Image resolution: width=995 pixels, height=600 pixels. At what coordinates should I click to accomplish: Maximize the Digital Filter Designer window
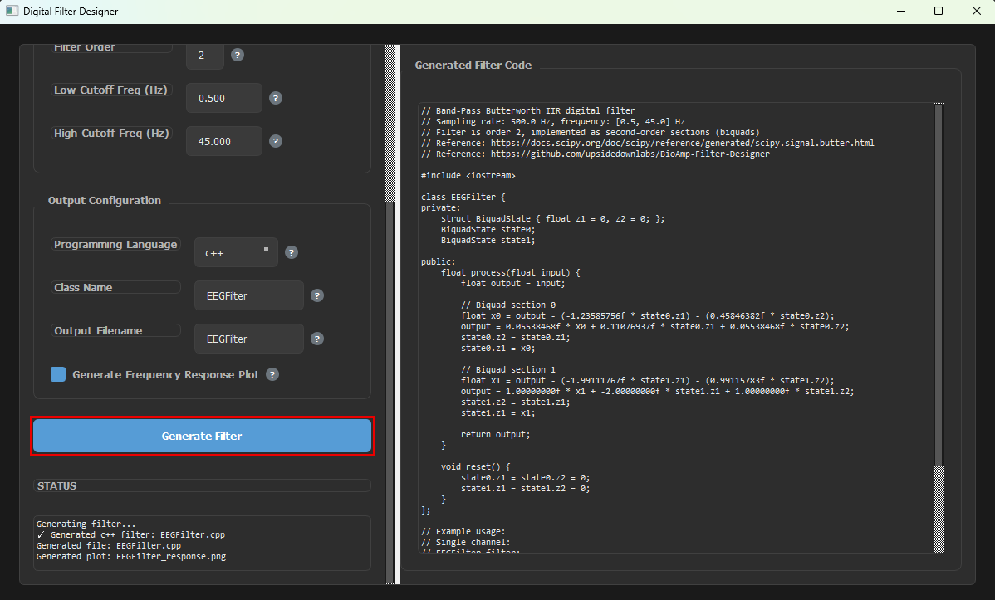click(x=939, y=12)
